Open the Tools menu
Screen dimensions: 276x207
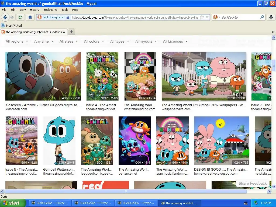65,10
